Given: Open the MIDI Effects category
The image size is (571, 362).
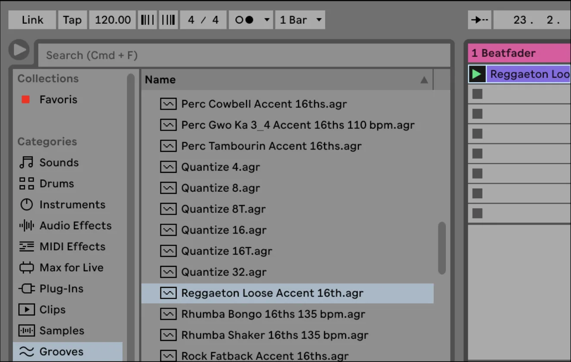Looking at the screenshot, I should [62, 247].
